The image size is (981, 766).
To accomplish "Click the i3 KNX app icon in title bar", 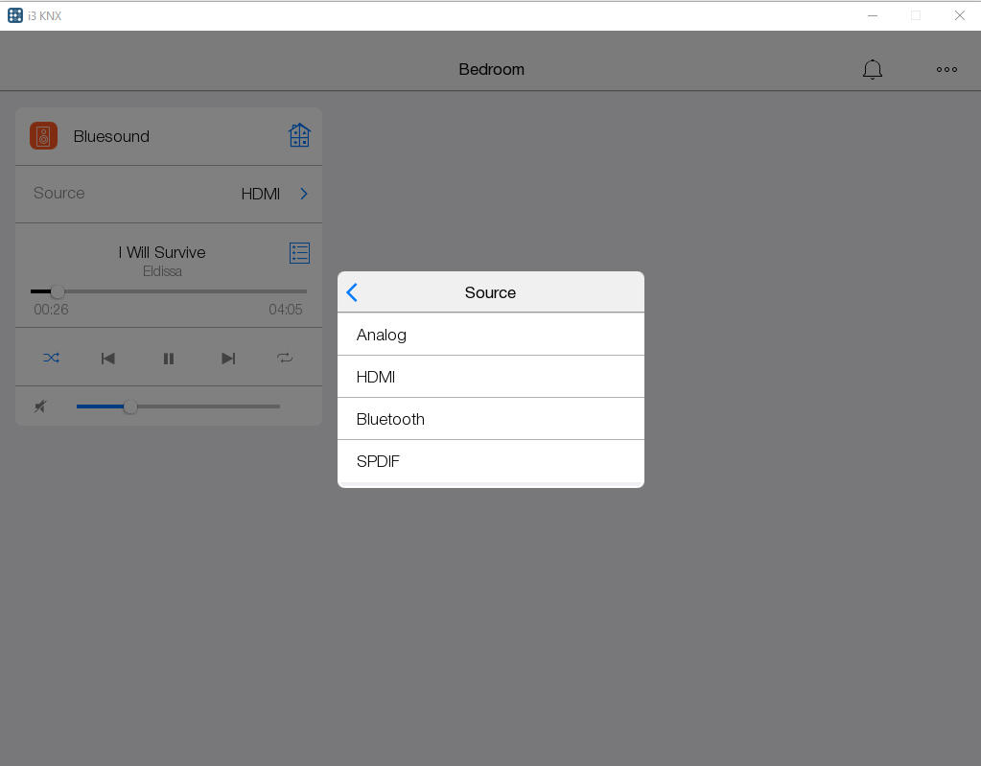I will 15,15.
